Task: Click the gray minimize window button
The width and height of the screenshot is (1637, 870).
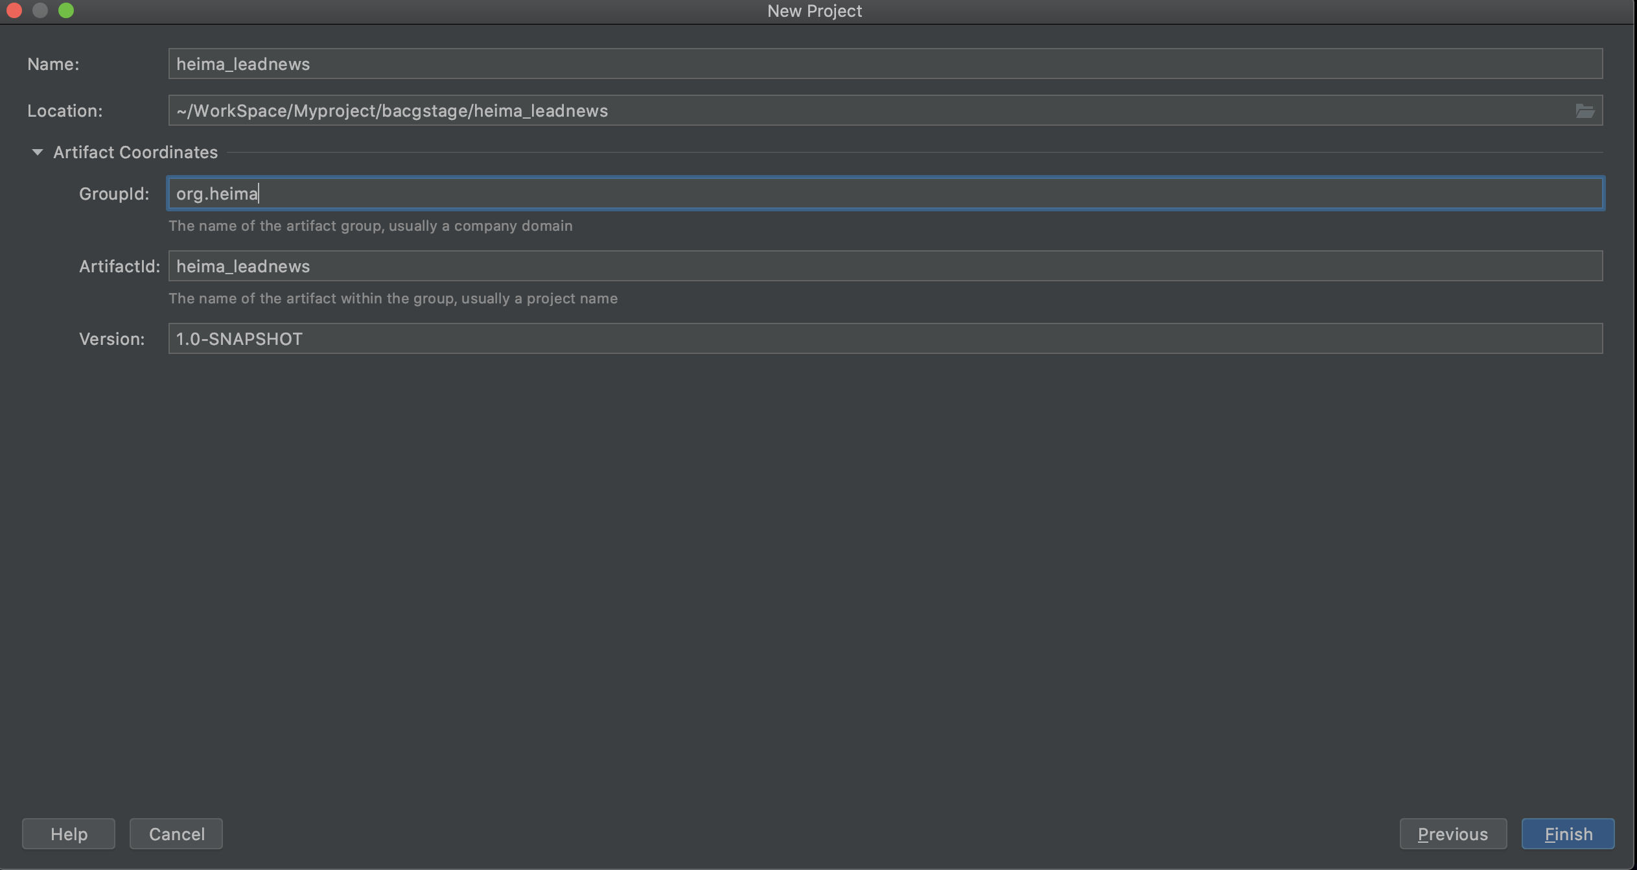Action: pos(40,10)
